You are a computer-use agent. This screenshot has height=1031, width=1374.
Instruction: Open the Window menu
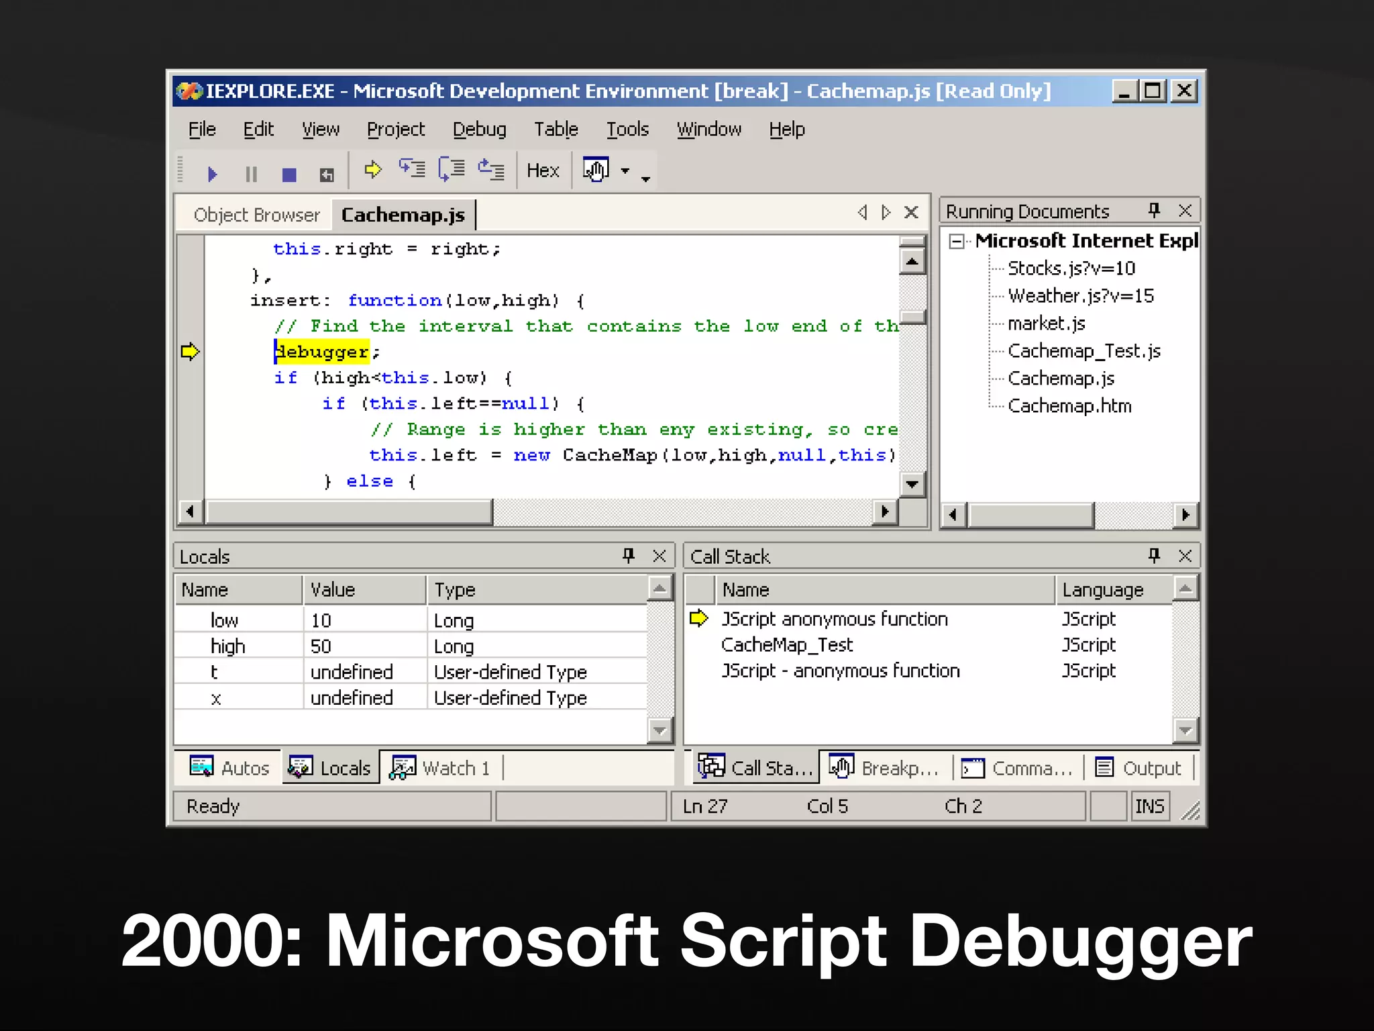pyautogui.click(x=709, y=129)
